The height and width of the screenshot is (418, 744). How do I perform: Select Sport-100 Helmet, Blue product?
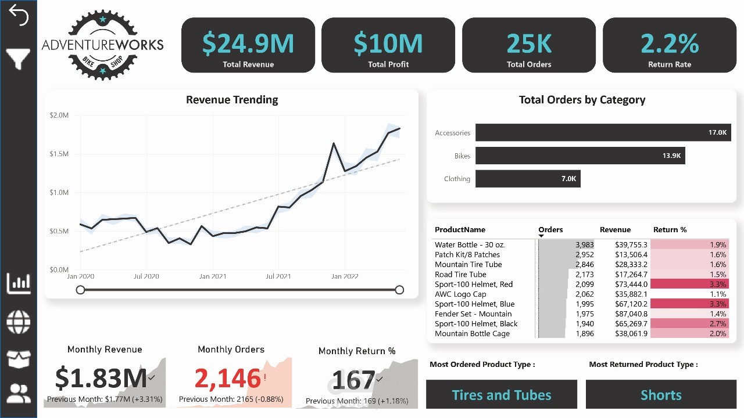click(474, 304)
